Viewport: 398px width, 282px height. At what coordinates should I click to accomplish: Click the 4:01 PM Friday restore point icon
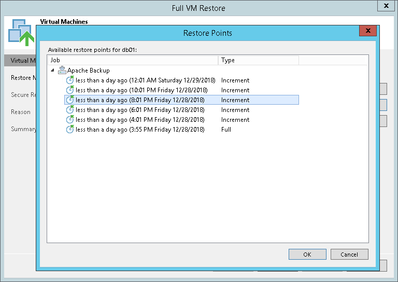click(70, 120)
